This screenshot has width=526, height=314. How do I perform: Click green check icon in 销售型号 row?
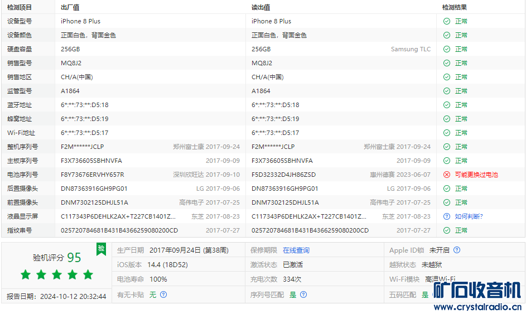pyautogui.click(x=446, y=63)
